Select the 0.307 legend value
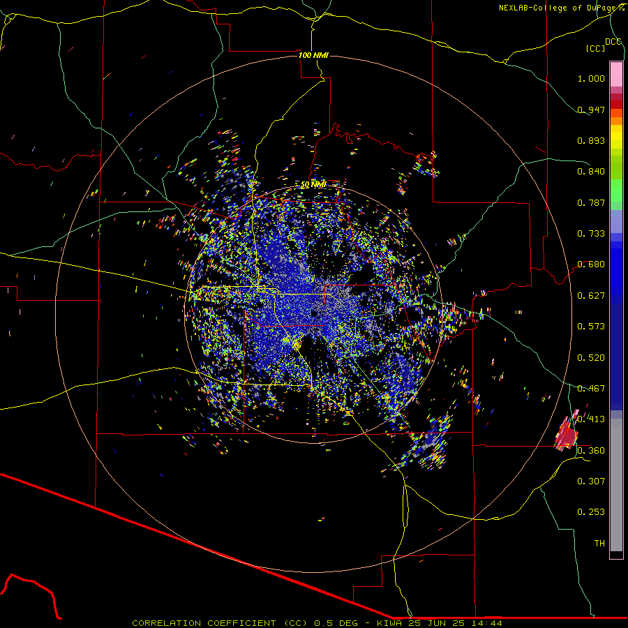Screen dimensions: 628x628 (591, 481)
